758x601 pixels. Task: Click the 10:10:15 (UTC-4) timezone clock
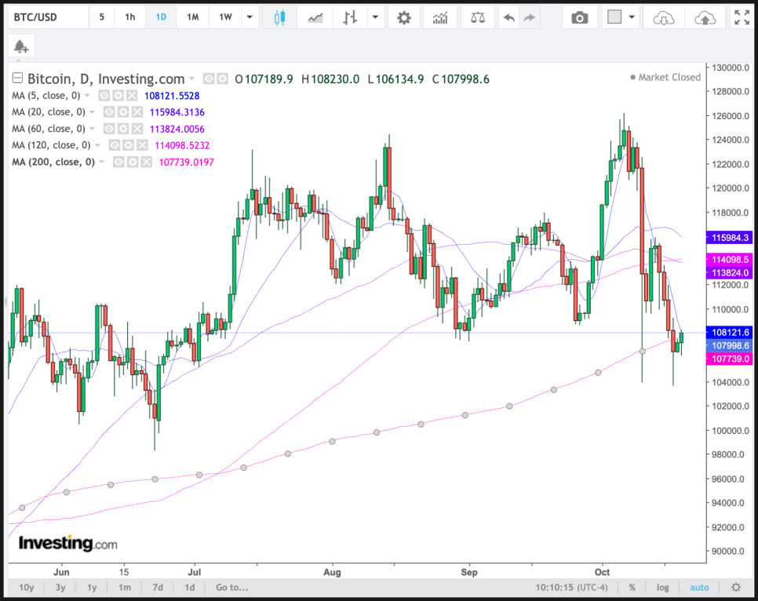(x=571, y=588)
